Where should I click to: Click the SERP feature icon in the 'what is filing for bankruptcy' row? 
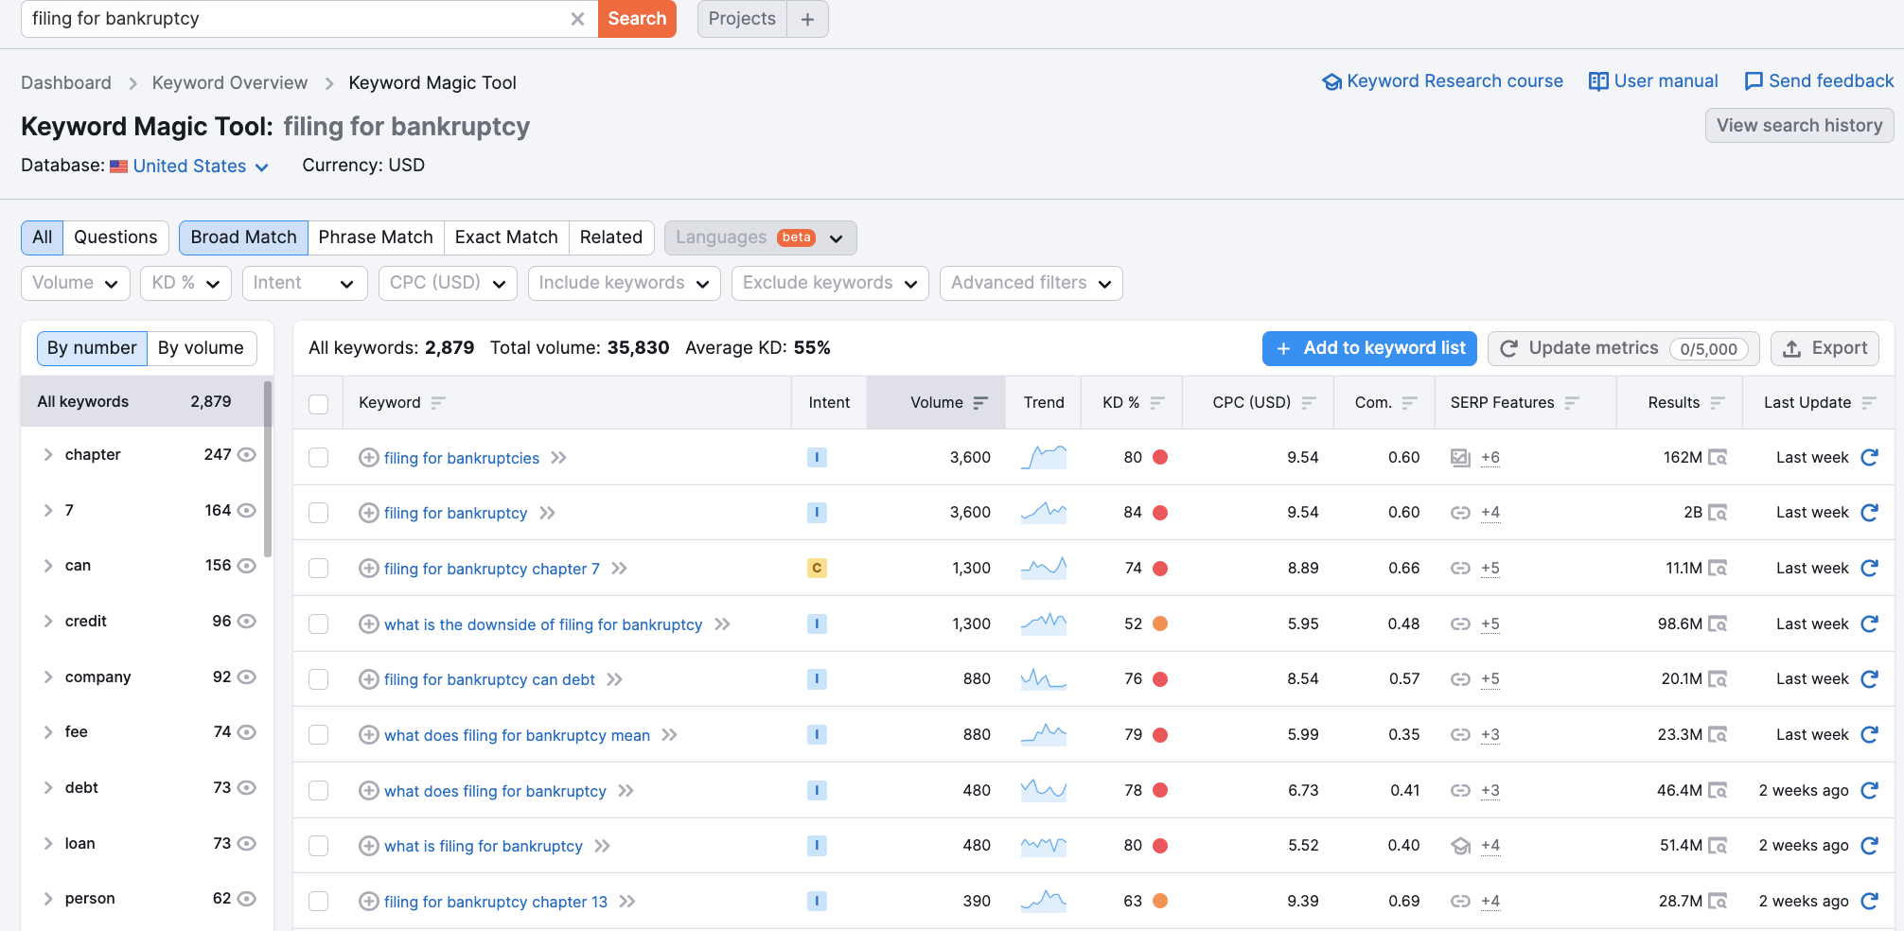coord(1460,846)
